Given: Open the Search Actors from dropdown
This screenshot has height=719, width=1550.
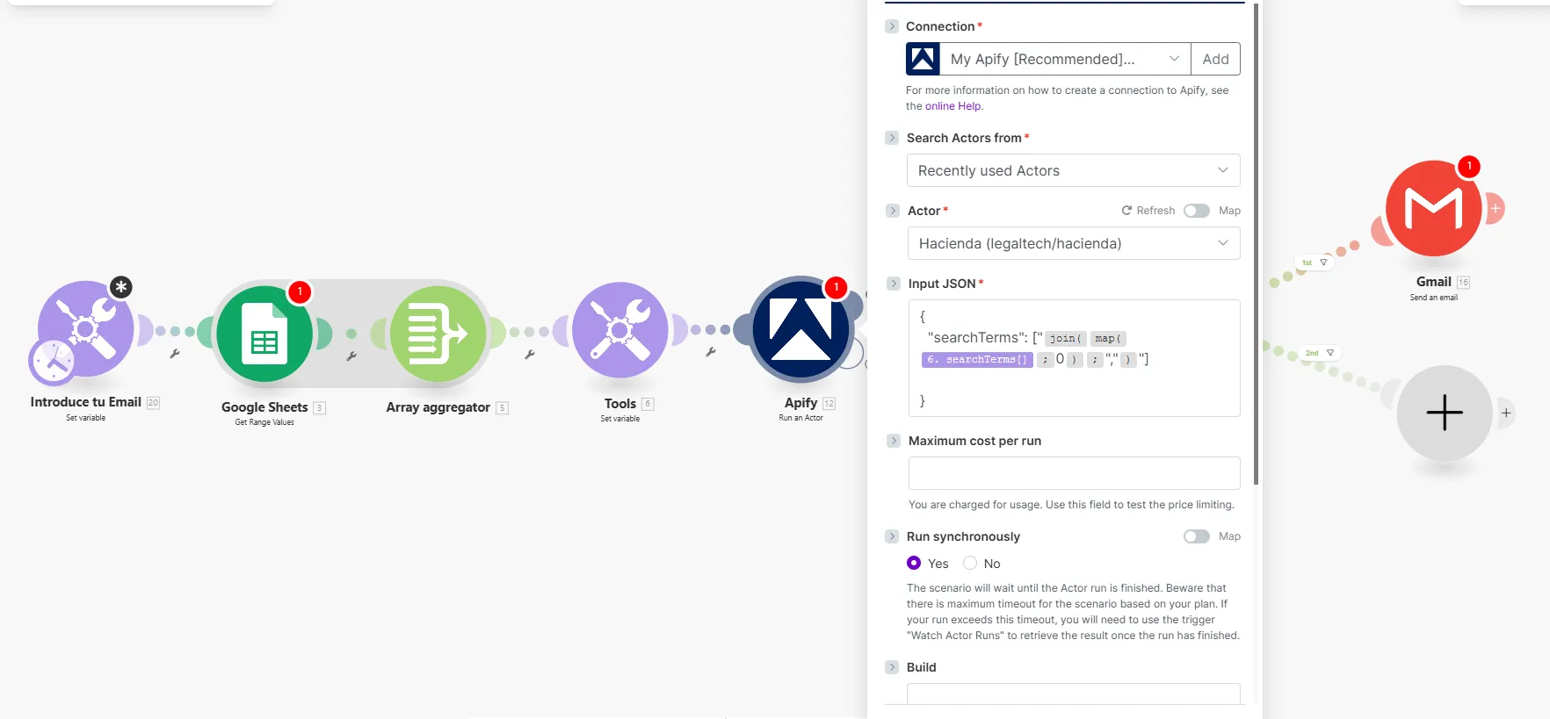Looking at the screenshot, I should [x=1073, y=170].
